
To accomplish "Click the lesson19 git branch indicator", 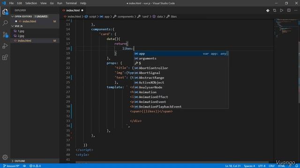I will tap(11, 166).
